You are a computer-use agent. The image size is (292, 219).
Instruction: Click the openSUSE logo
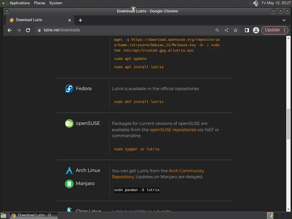click(69, 123)
